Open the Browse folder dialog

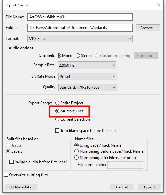148,28
